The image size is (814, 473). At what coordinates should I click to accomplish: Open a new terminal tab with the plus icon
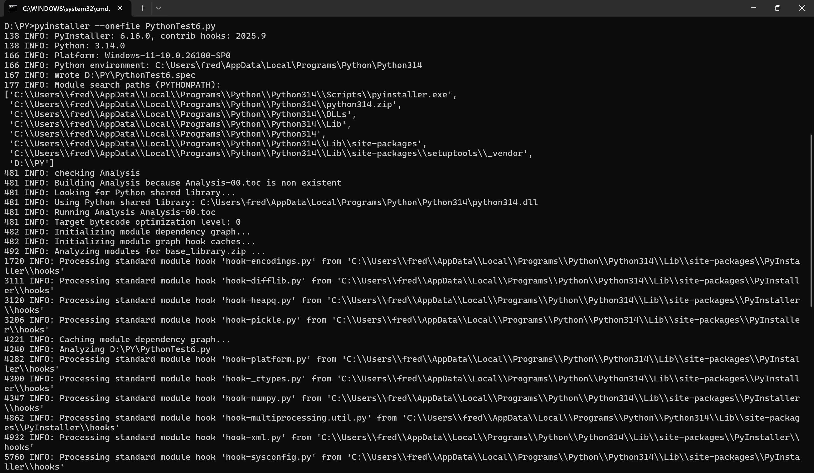pyautogui.click(x=142, y=8)
